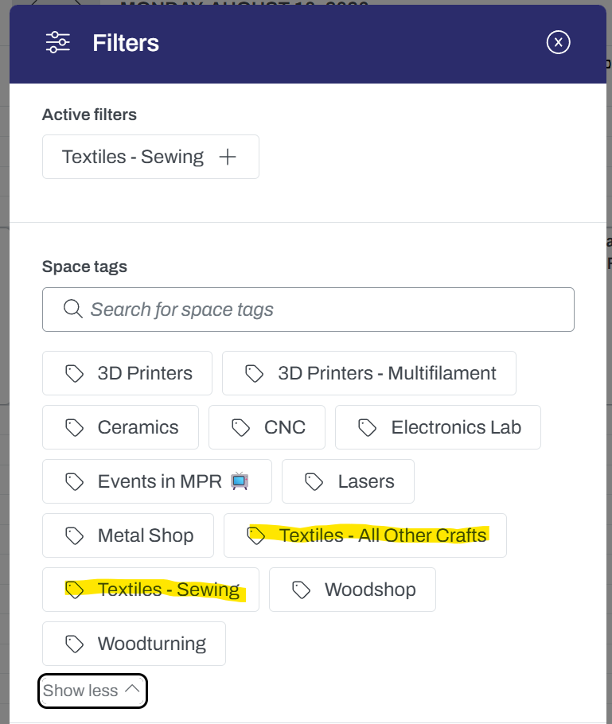Click the TV emoji in Events in MPR
Image resolution: width=612 pixels, height=724 pixels.
(240, 481)
